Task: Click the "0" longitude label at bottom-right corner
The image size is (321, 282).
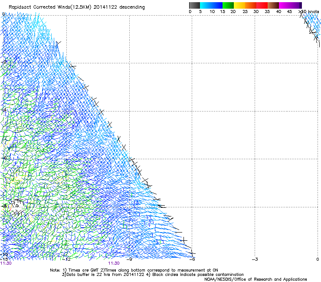Action: (318, 259)
